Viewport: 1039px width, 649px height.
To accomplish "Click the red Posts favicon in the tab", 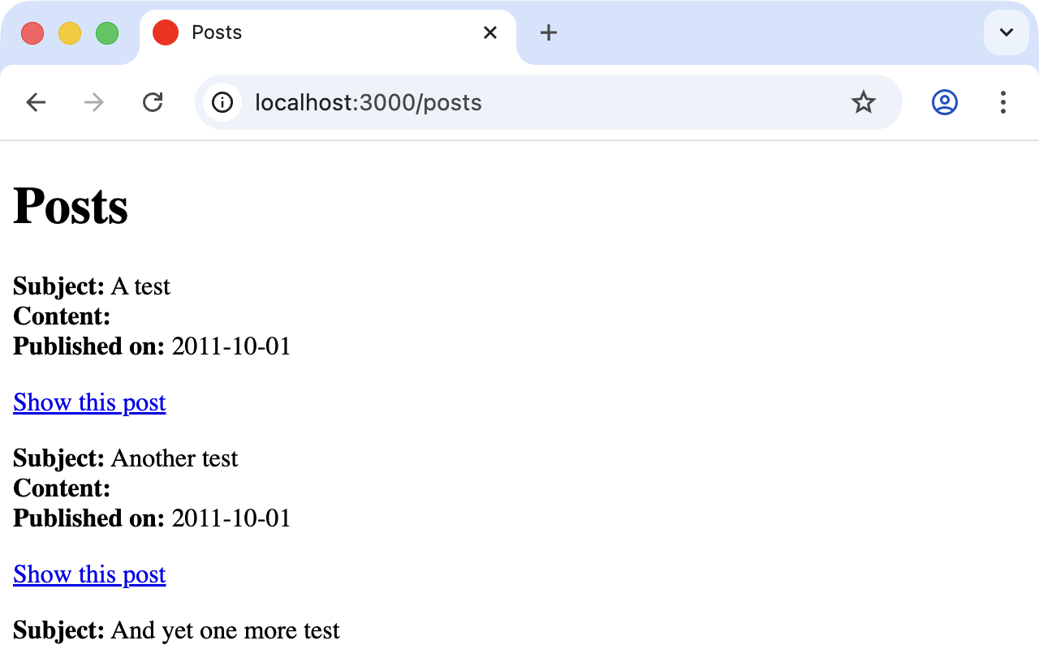I will (x=165, y=32).
